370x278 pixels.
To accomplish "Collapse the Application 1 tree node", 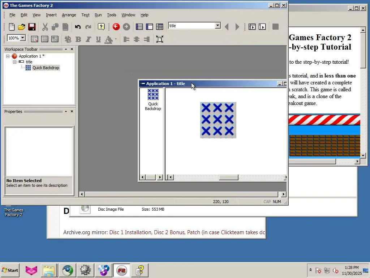I will [8, 56].
